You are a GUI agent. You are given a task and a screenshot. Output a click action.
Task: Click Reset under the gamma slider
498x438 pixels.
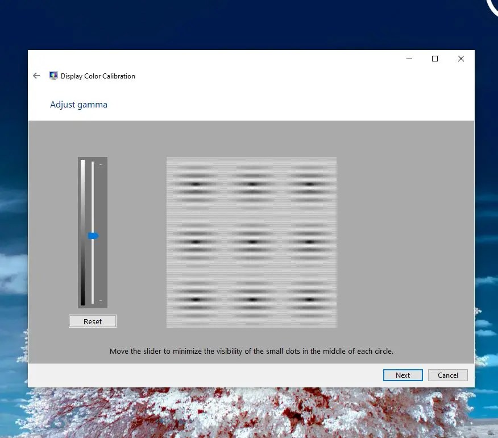tap(93, 321)
